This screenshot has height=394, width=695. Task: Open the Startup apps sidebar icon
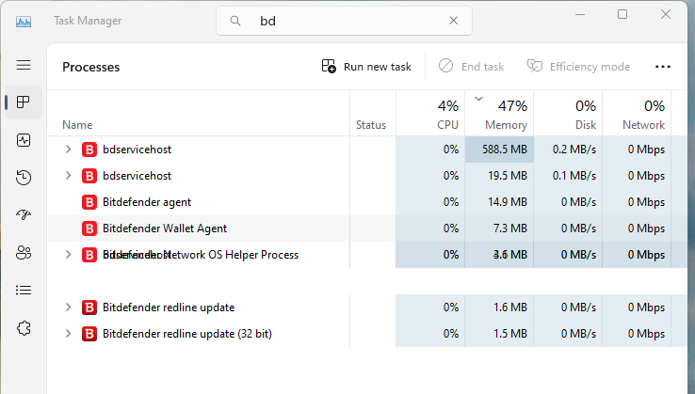pos(24,215)
